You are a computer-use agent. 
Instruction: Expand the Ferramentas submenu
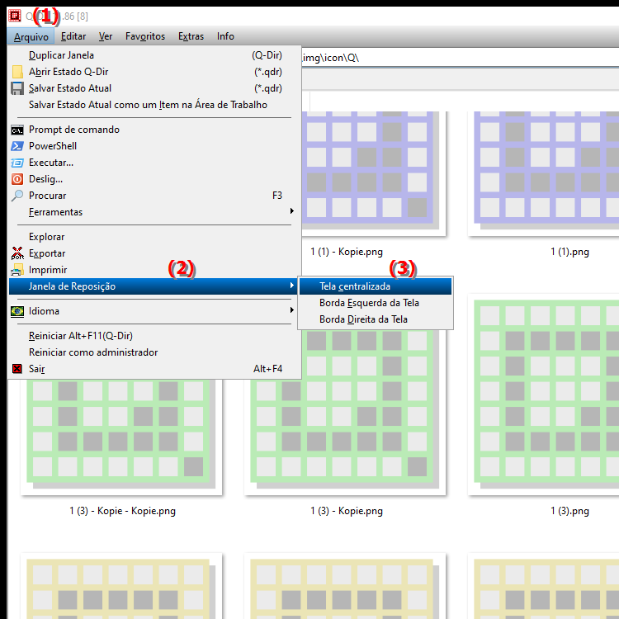tap(154, 212)
